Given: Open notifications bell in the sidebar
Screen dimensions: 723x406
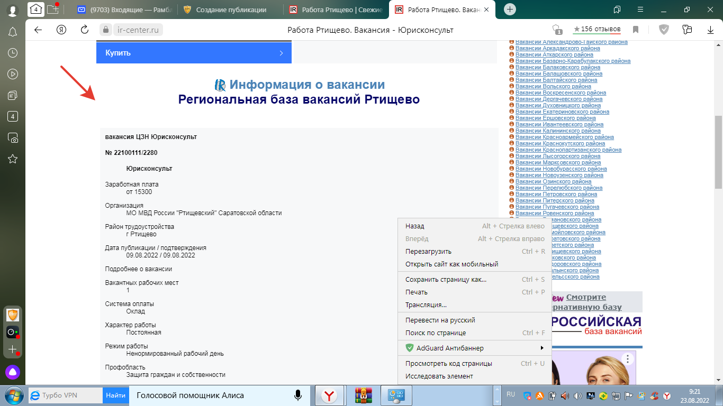Looking at the screenshot, I should 13,32.
